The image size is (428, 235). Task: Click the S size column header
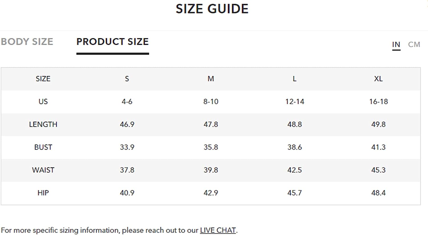127,79
